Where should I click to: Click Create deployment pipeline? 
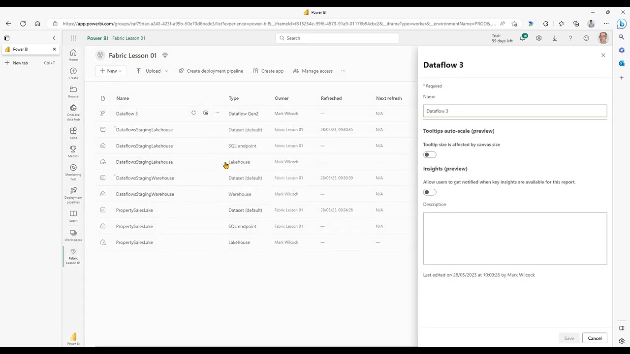click(211, 71)
